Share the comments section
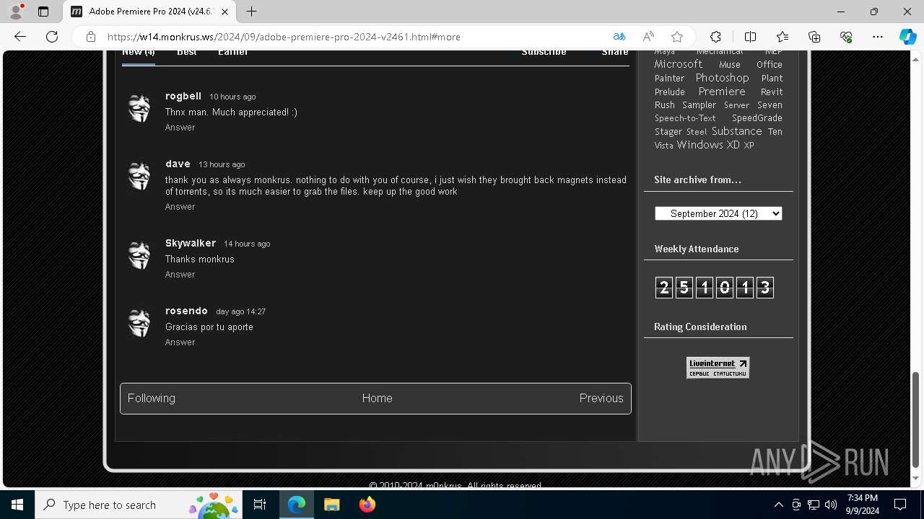This screenshot has height=519, width=924. 615,53
